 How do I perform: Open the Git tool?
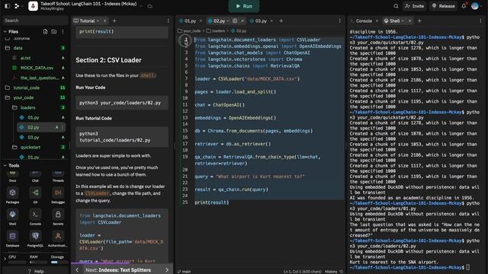click(x=35, y=195)
